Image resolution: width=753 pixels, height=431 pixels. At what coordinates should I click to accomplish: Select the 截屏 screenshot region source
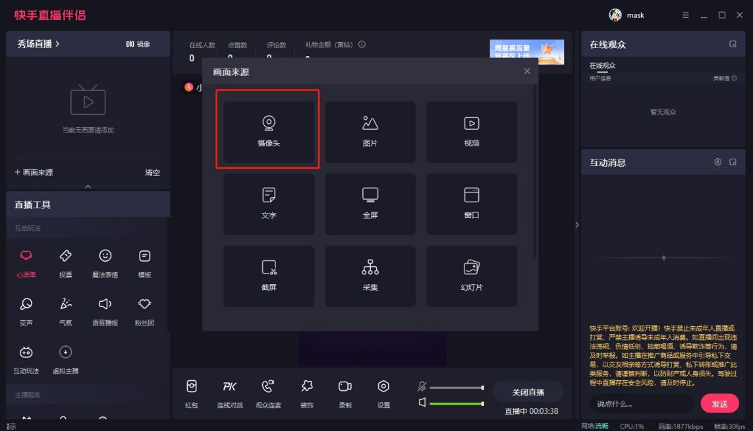(x=268, y=276)
